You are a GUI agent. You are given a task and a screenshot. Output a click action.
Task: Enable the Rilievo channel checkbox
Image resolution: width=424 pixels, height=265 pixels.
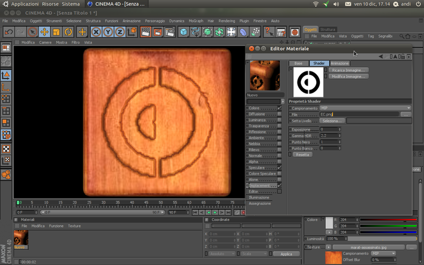[x=279, y=149]
